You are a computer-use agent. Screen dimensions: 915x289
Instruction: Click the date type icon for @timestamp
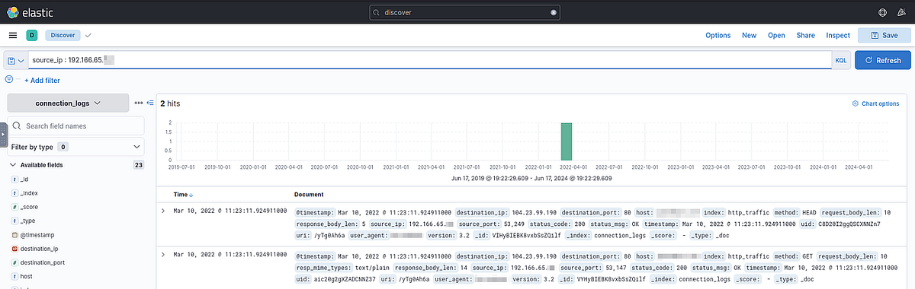coord(14,235)
